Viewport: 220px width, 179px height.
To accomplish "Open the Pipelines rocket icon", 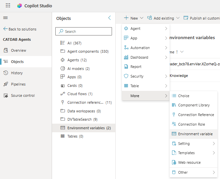I will tap(6, 84).
